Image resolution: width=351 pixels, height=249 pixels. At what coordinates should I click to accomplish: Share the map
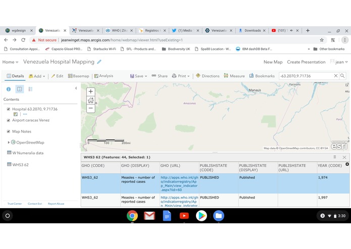point(160,76)
